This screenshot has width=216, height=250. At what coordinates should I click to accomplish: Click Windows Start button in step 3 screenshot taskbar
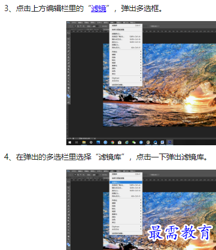click(x=70, y=142)
